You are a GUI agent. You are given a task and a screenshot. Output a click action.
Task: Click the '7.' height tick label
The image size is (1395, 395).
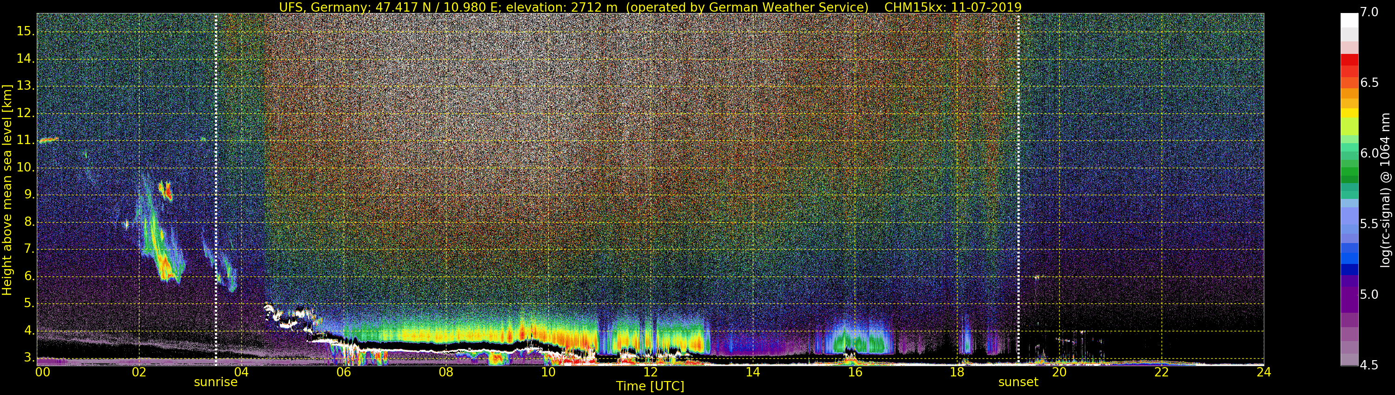click(x=29, y=249)
